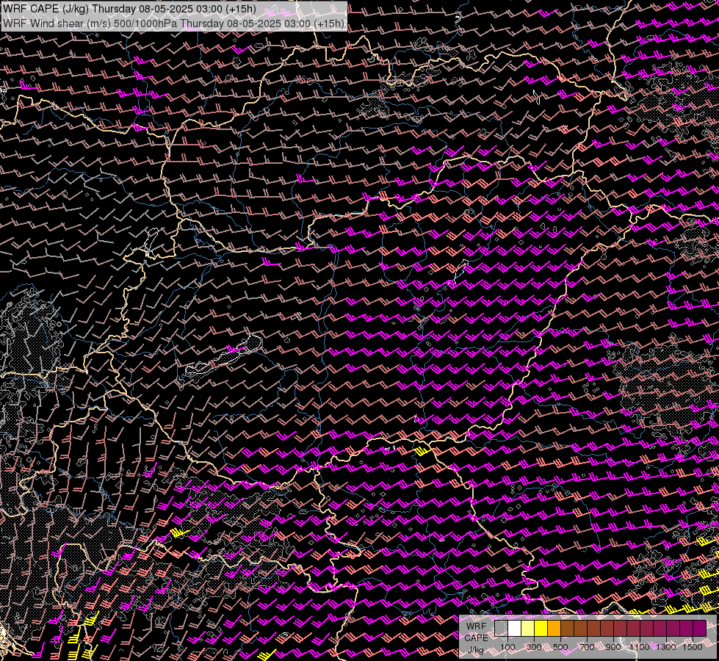Click the white CAPE legend swatch

(515, 629)
